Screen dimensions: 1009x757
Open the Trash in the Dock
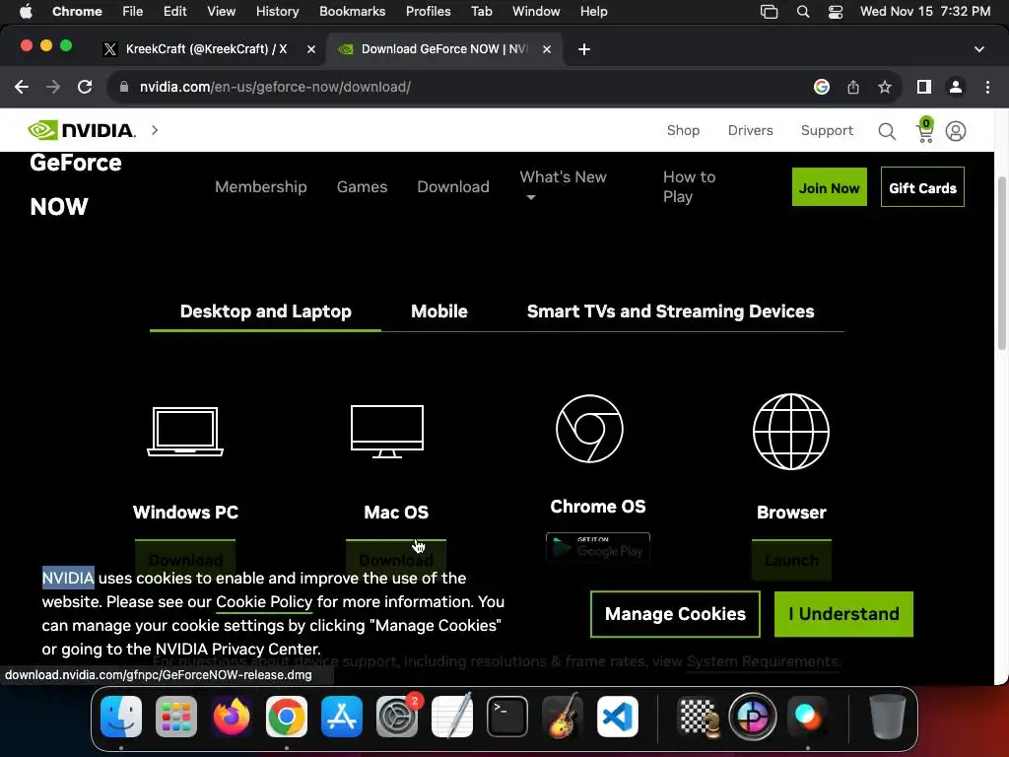click(888, 717)
